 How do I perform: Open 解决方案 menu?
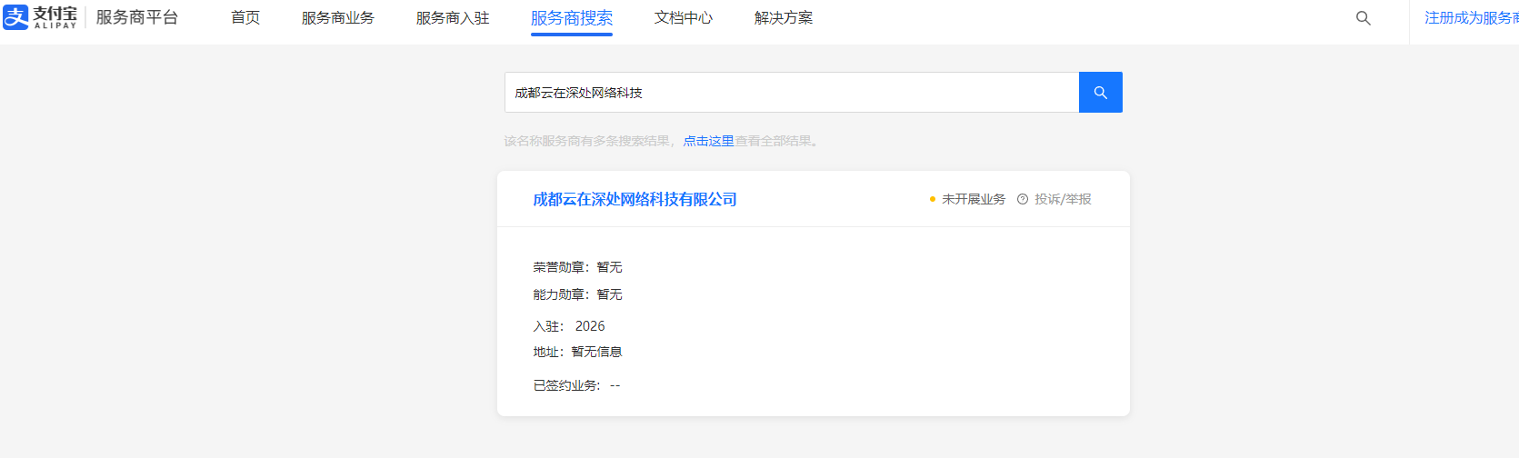784,18
